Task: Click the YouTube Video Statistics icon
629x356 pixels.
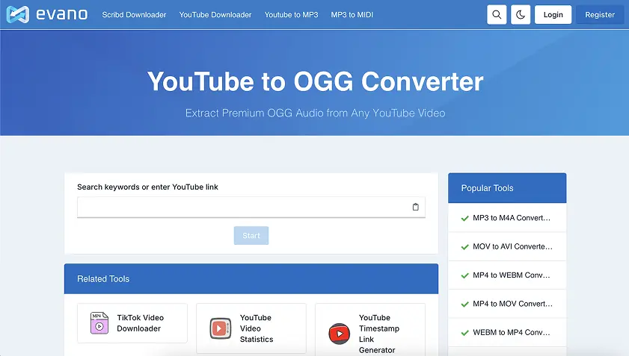Action: click(220, 328)
